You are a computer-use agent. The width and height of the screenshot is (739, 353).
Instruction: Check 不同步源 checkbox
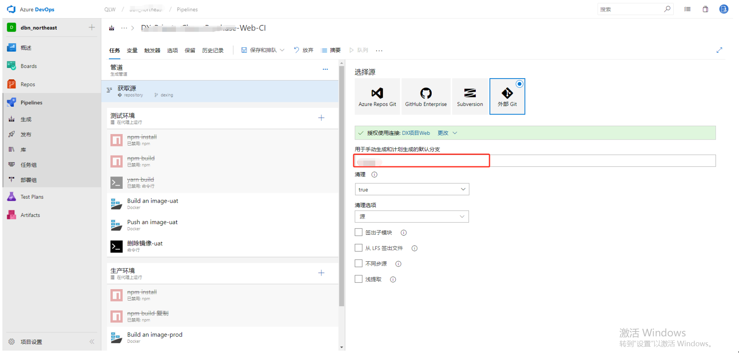pyautogui.click(x=359, y=263)
